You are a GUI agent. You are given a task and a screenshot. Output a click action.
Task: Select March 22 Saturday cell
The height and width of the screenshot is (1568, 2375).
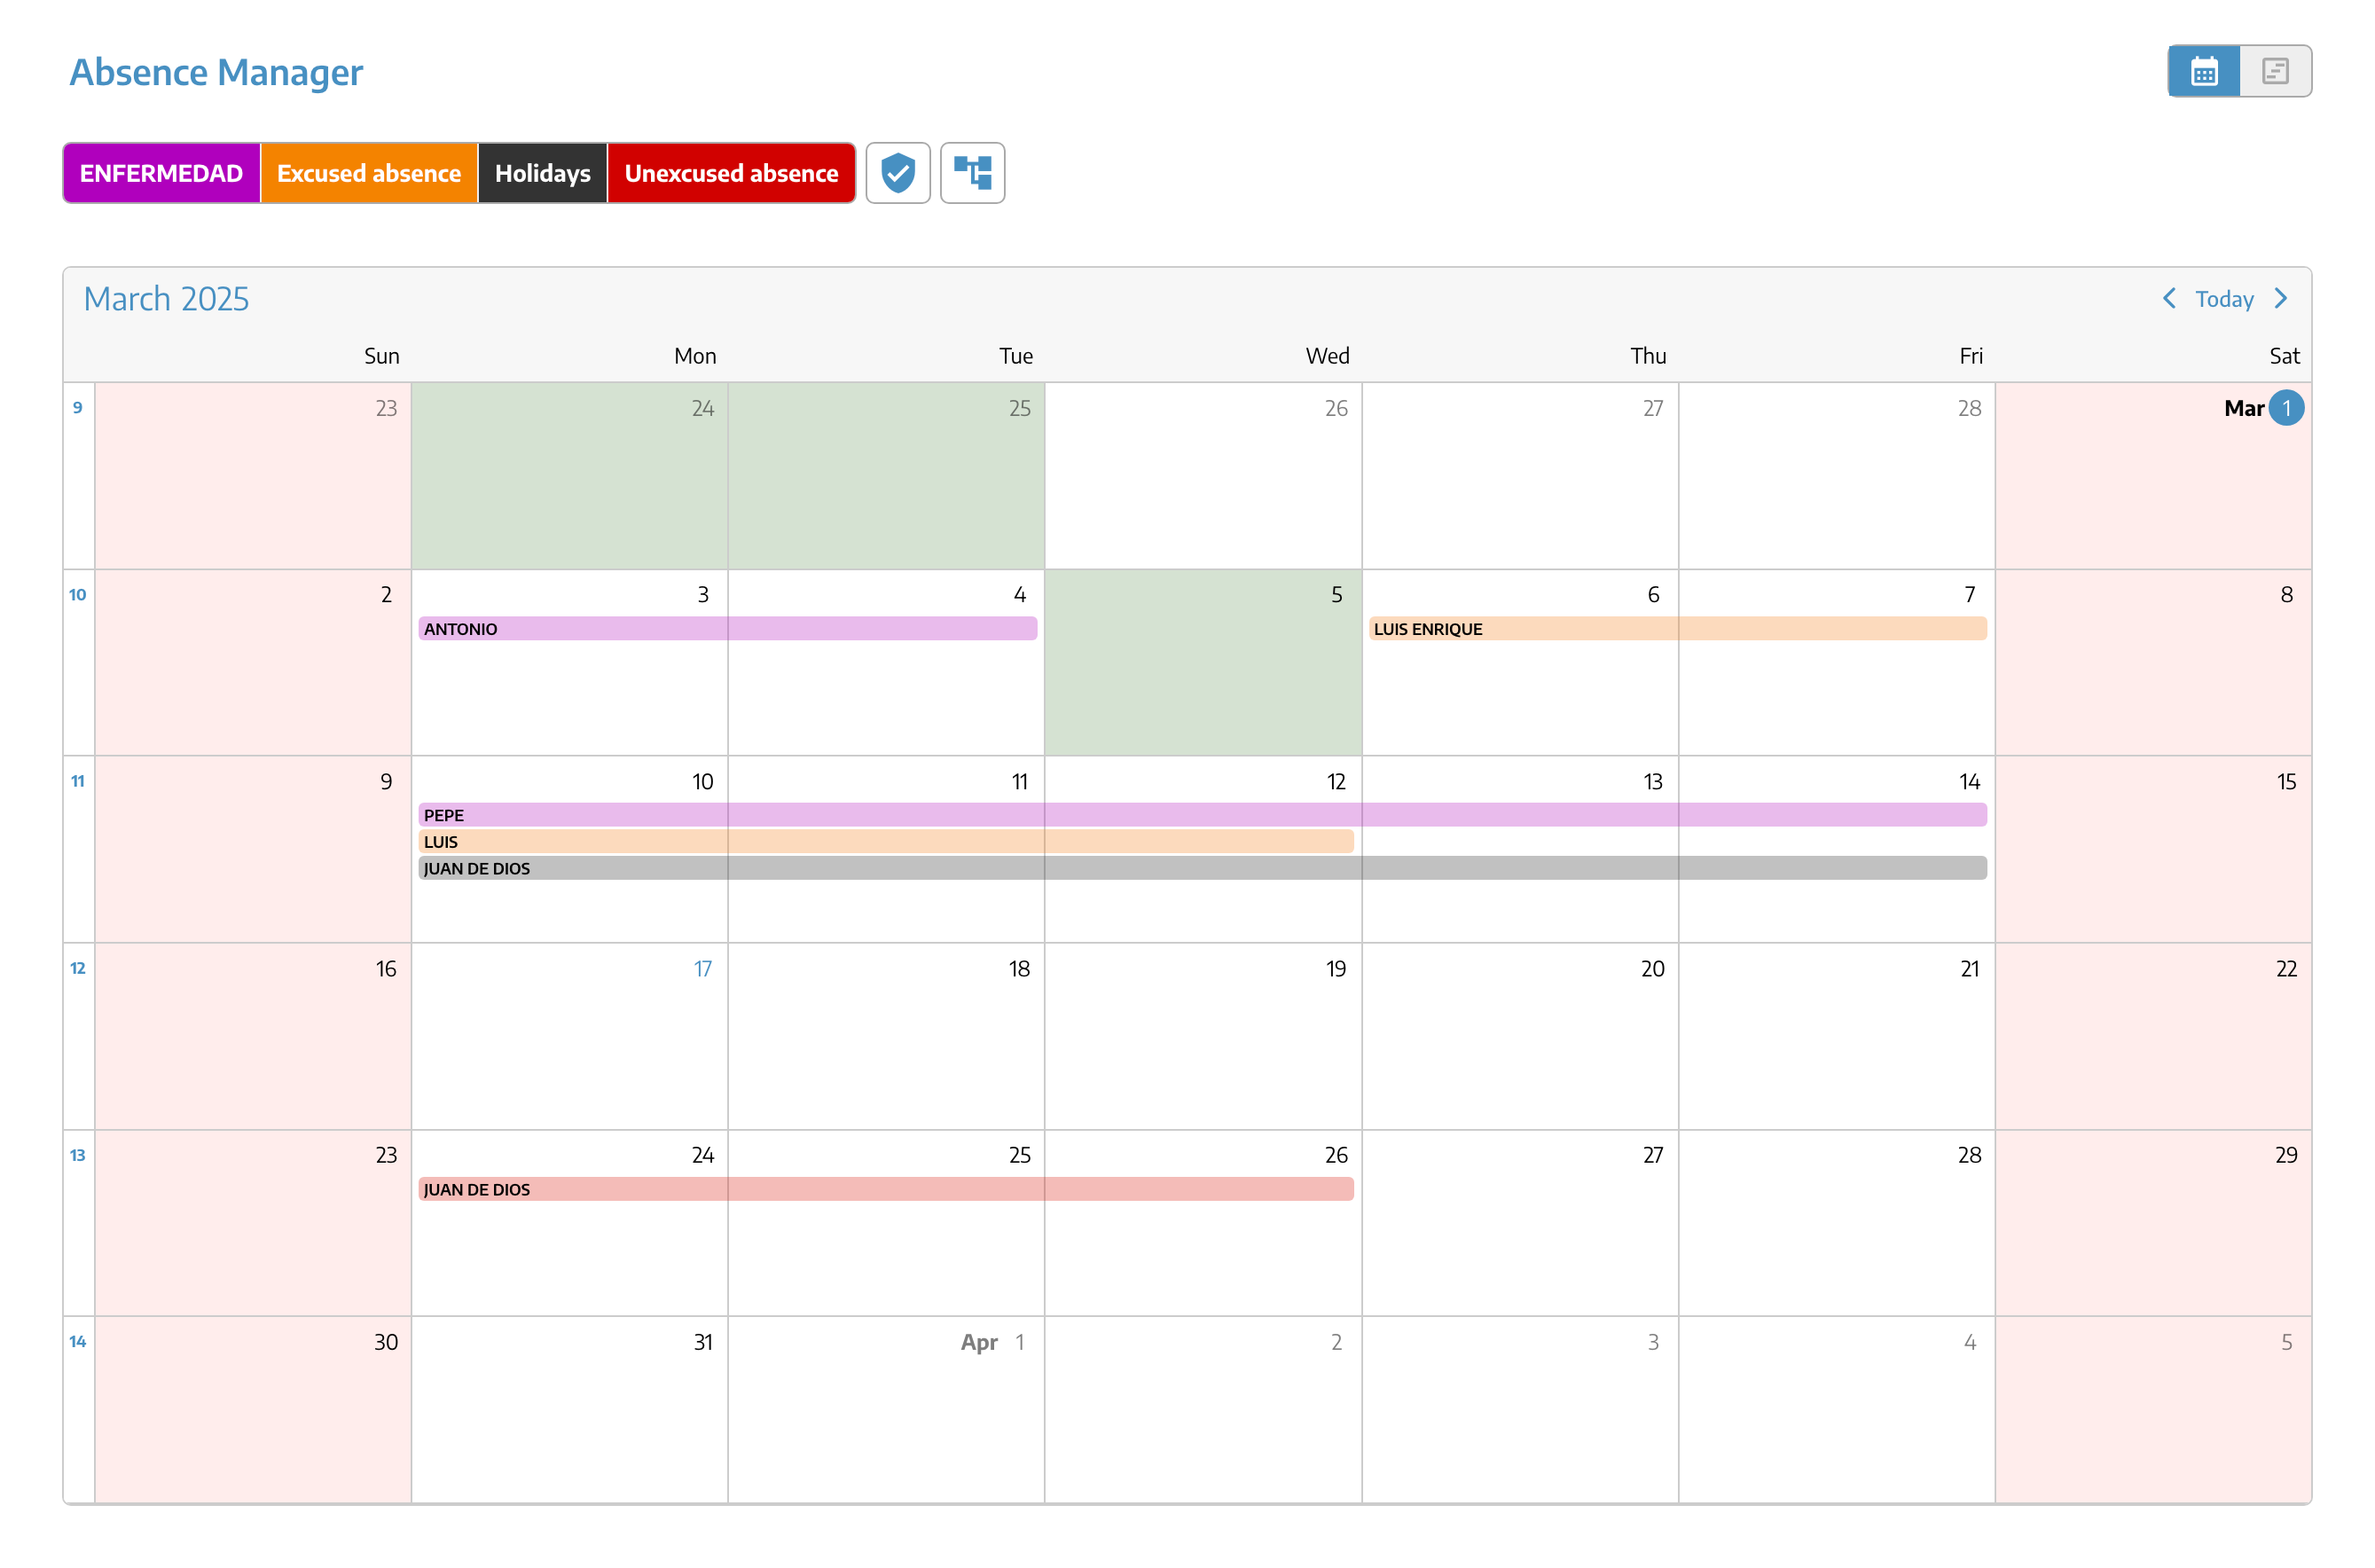2153,1036
